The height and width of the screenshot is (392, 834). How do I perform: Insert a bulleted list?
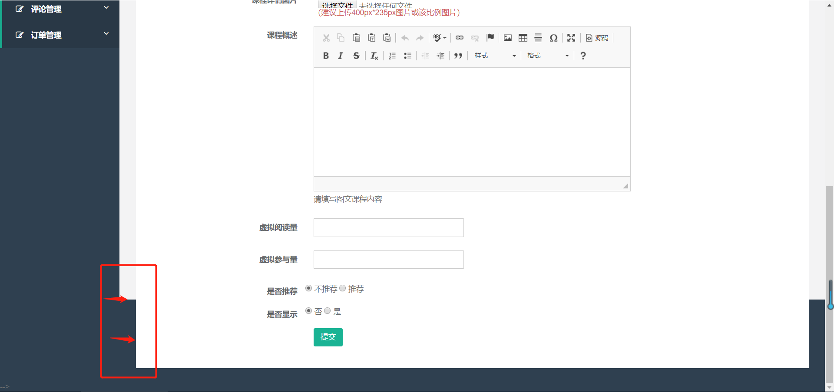coord(407,56)
